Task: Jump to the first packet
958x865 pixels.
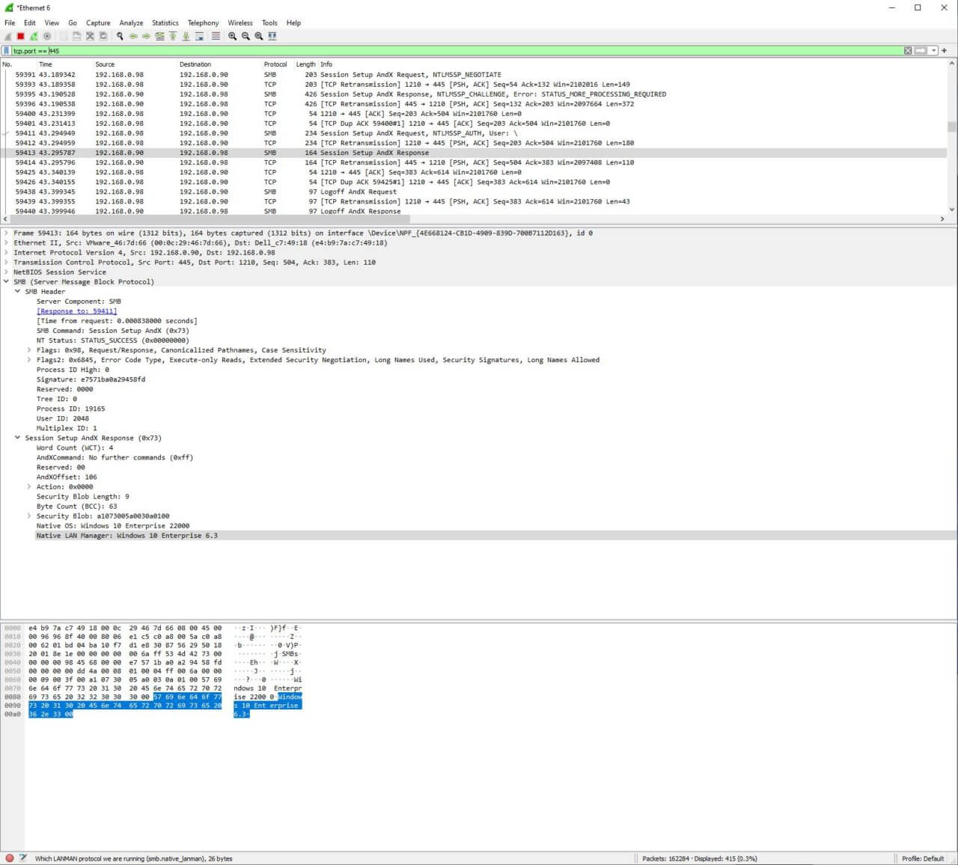Action: click(173, 36)
